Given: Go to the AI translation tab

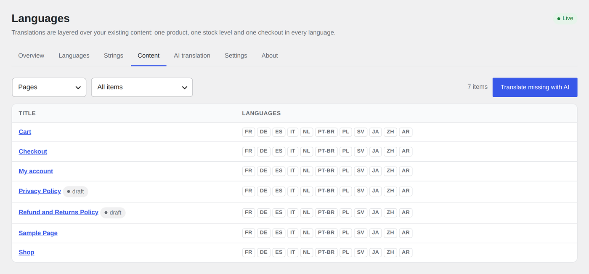Looking at the screenshot, I should (192, 56).
